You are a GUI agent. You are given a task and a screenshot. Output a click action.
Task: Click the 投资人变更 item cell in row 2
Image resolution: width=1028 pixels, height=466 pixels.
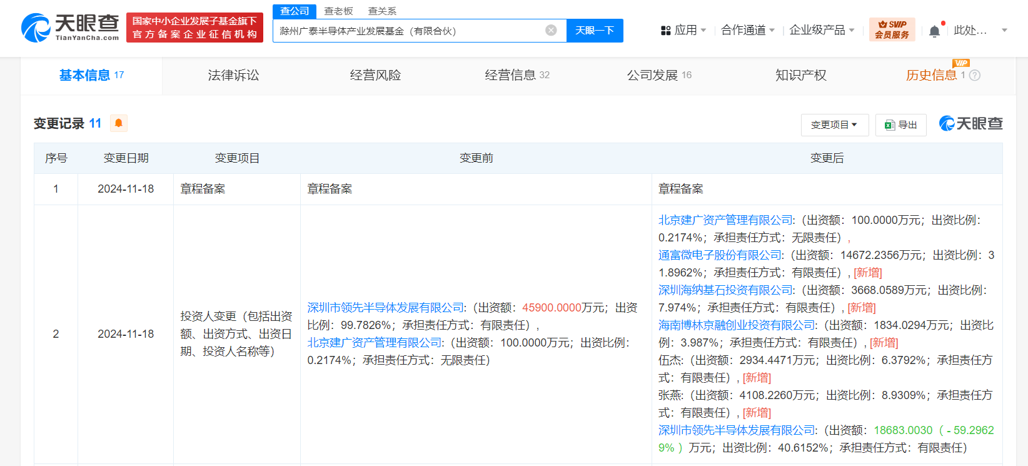(x=236, y=334)
